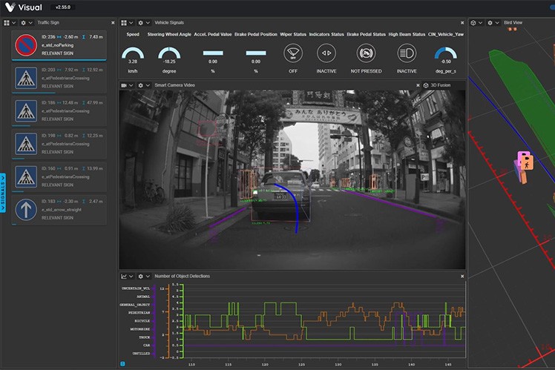Expand the settings dropdown arrow in Bird View
This screenshot has height=370, width=555.
tap(497, 23)
